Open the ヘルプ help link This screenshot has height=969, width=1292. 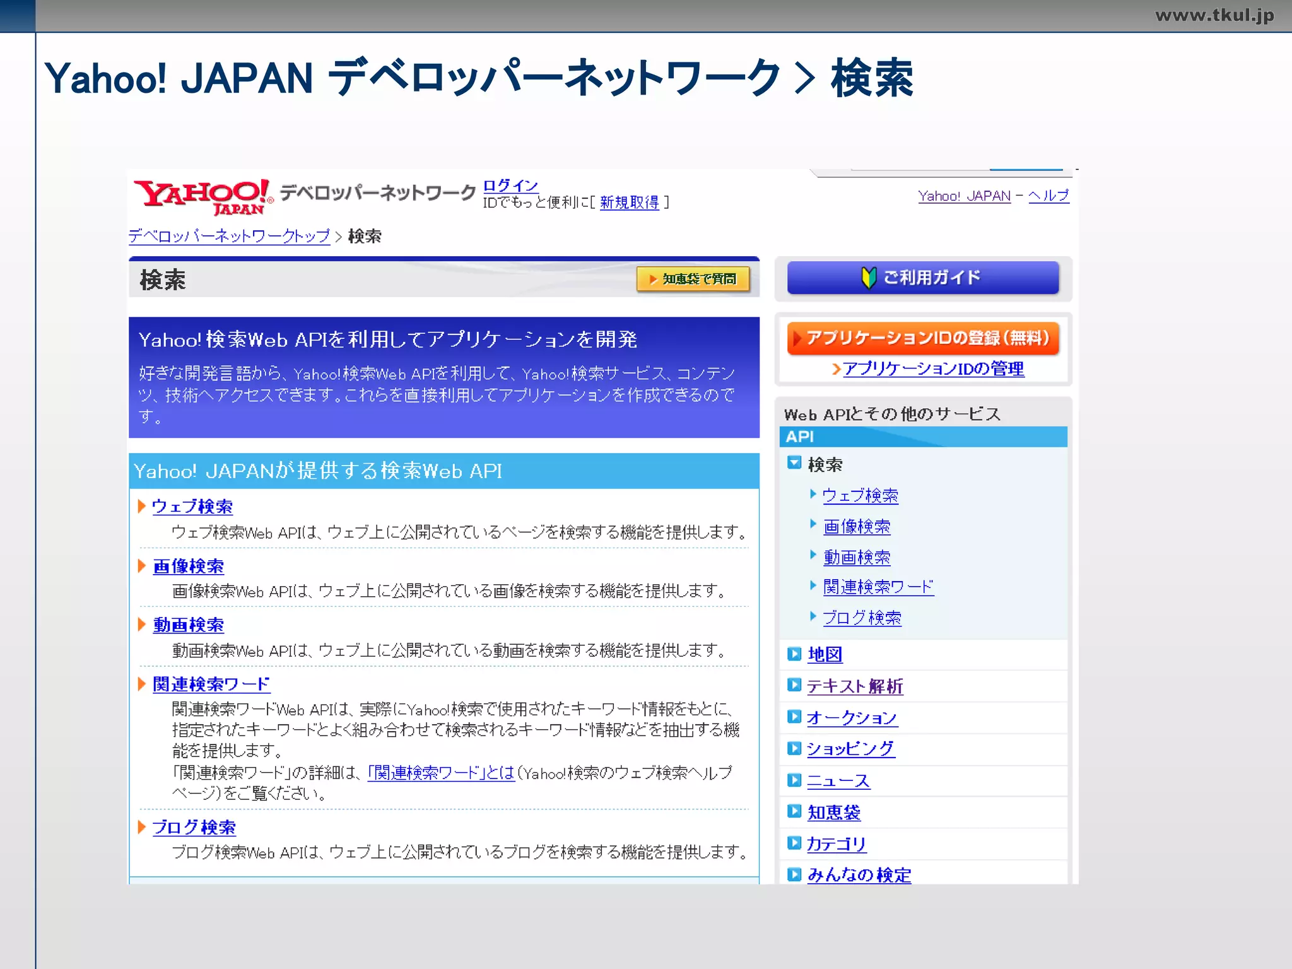click(x=1048, y=196)
